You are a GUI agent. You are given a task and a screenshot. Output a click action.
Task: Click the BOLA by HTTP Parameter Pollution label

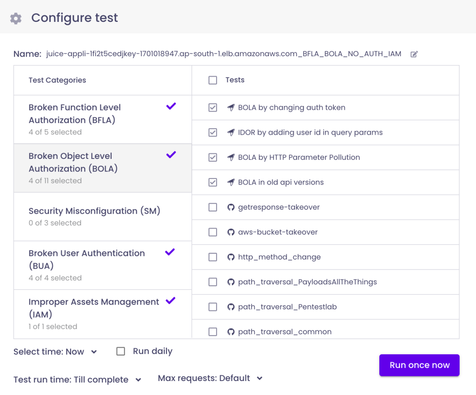pyautogui.click(x=299, y=158)
